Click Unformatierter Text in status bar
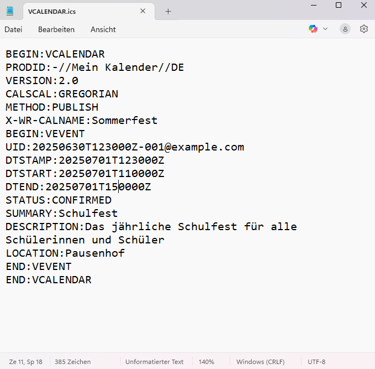 coord(154,362)
